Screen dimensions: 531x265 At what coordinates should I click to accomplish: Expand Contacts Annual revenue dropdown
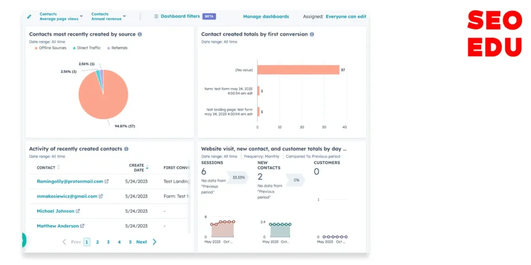click(x=108, y=17)
